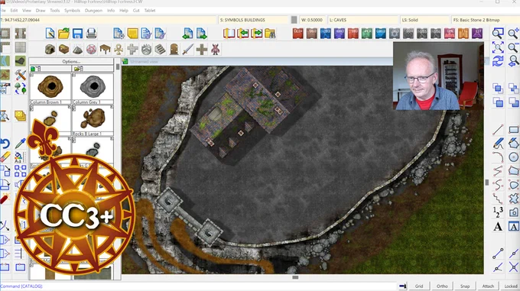520x291 pixels.
Task: Click the Zoom In magnifier plus icon
Action: (x=513, y=34)
